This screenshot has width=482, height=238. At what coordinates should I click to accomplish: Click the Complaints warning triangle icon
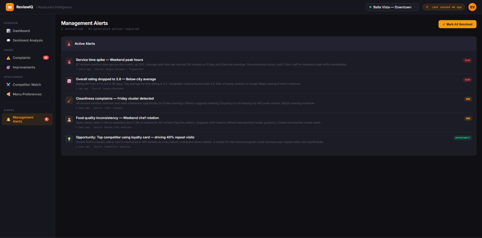(x=8, y=58)
